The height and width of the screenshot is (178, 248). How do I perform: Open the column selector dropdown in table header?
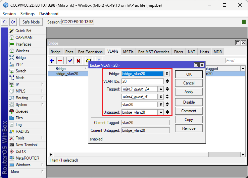pyautogui.click(x=243, y=68)
